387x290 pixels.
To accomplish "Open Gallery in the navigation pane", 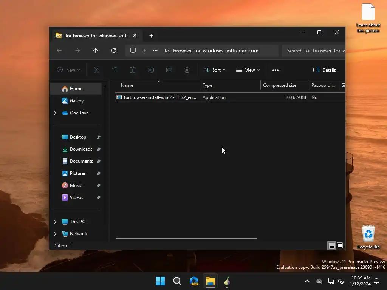I will click(x=76, y=100).
